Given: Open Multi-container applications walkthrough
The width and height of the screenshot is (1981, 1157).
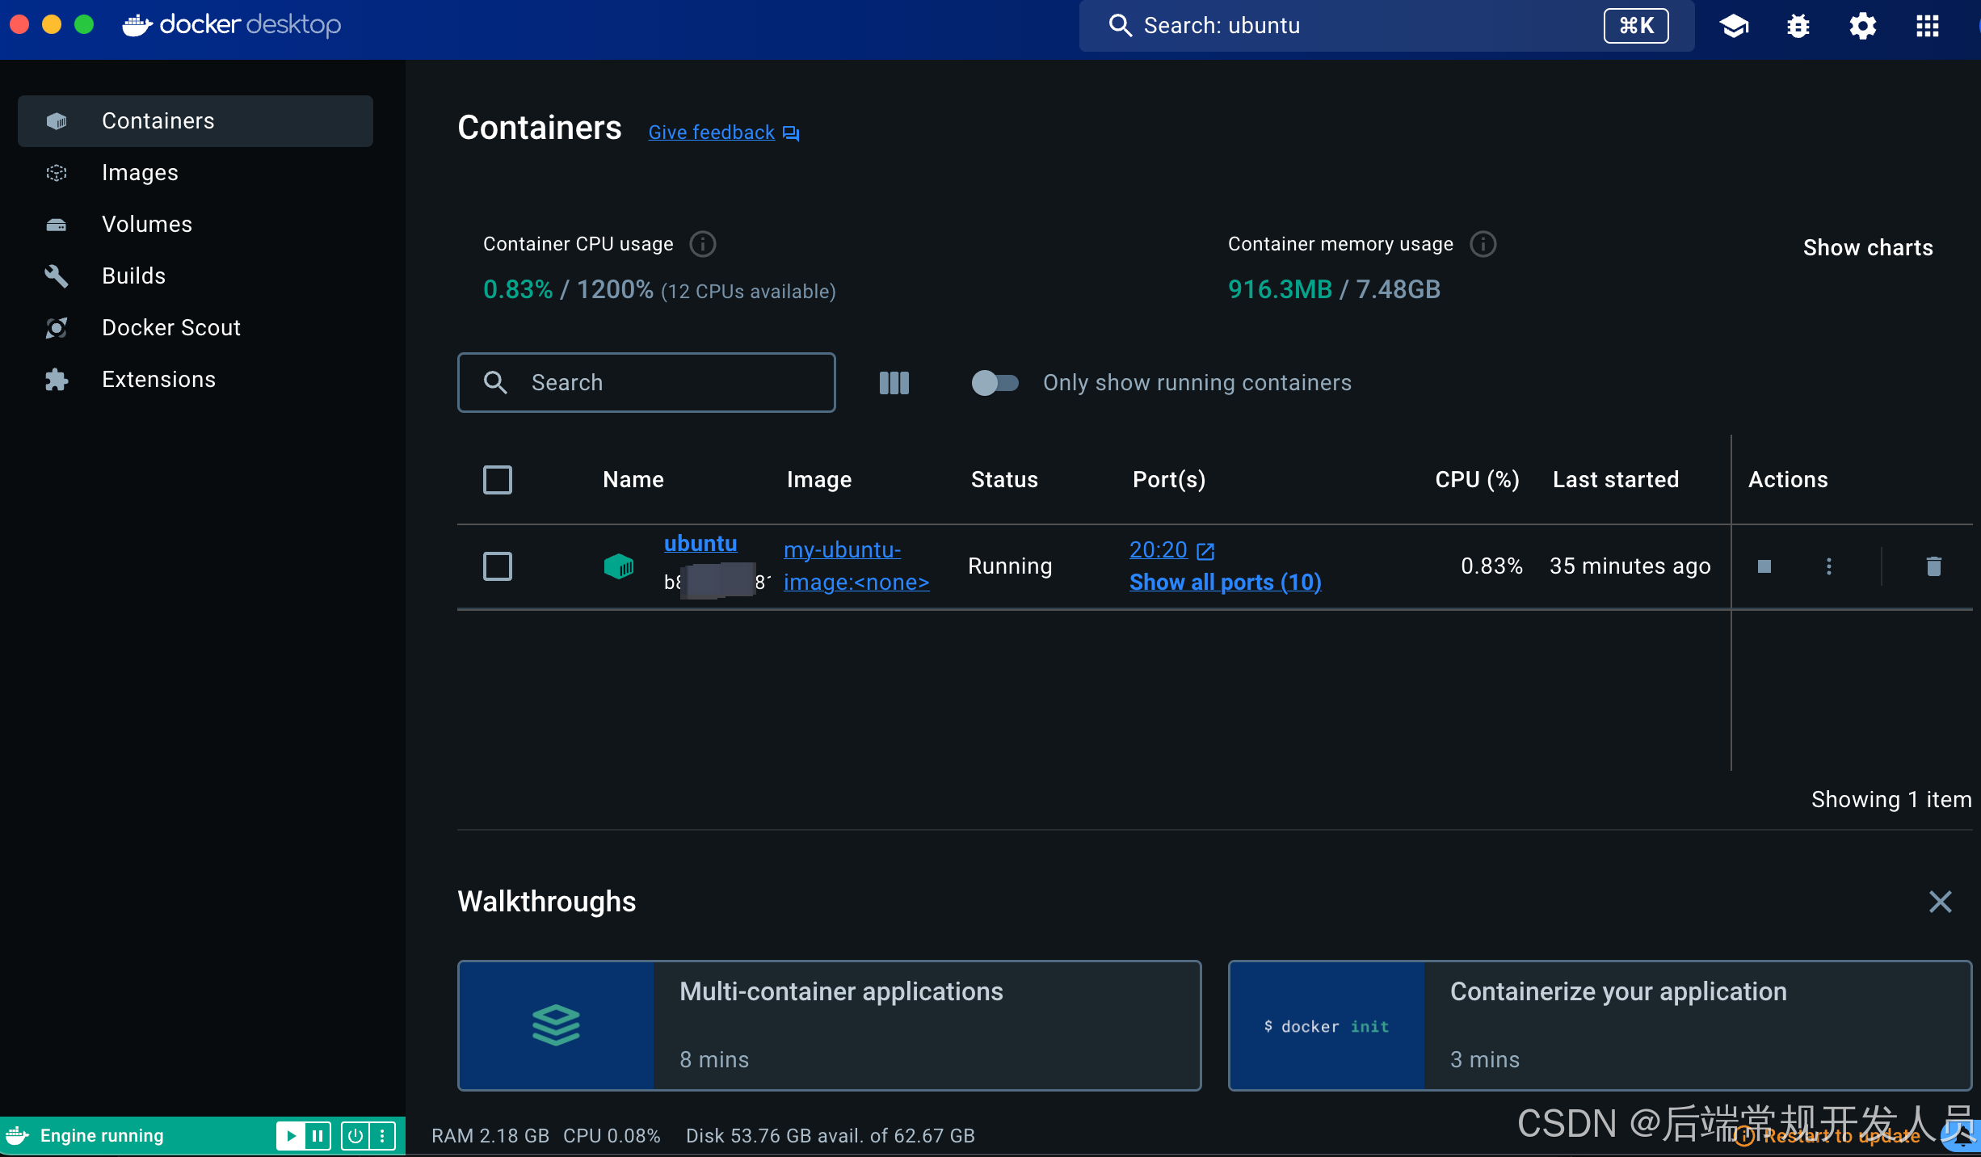Looking at the screenshot, I should tap(830, 1026).
